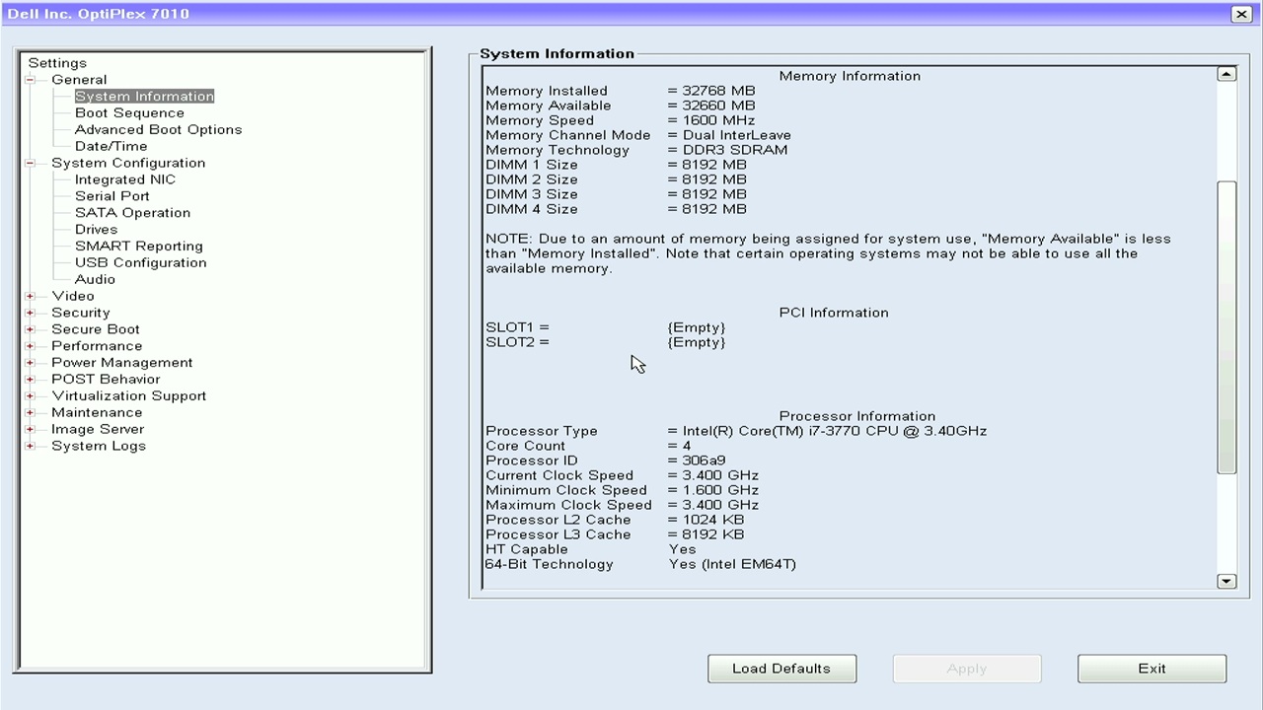This screenshot has height=710, width=1263.
Task: Open SMART Reporting settings
Action: (x=139, y=247)
